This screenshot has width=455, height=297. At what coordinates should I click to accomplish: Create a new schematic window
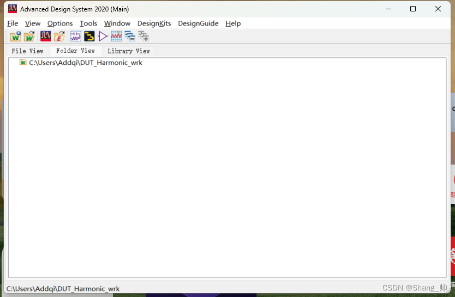76,37
